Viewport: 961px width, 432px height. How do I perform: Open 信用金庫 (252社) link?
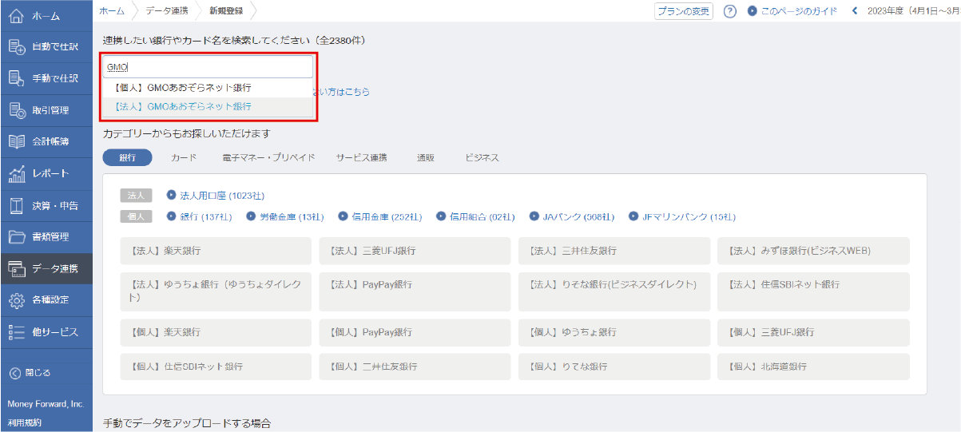[380, 216]
